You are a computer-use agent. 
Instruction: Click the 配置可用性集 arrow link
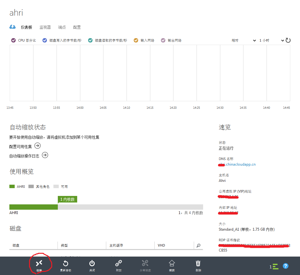click(x=37, y=146)
